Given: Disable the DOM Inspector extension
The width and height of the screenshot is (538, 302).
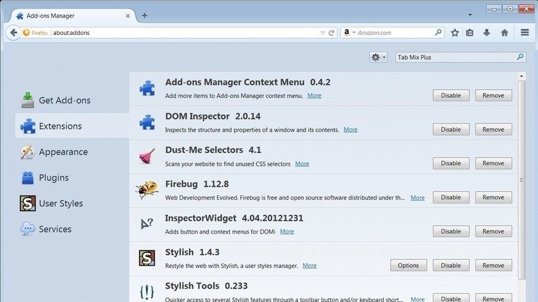Looking at the screenshot, I should click(451, 130).
